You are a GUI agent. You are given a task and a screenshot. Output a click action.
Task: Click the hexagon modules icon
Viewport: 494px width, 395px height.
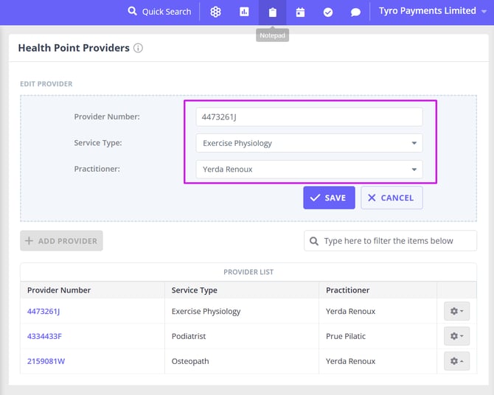[215, 12]
